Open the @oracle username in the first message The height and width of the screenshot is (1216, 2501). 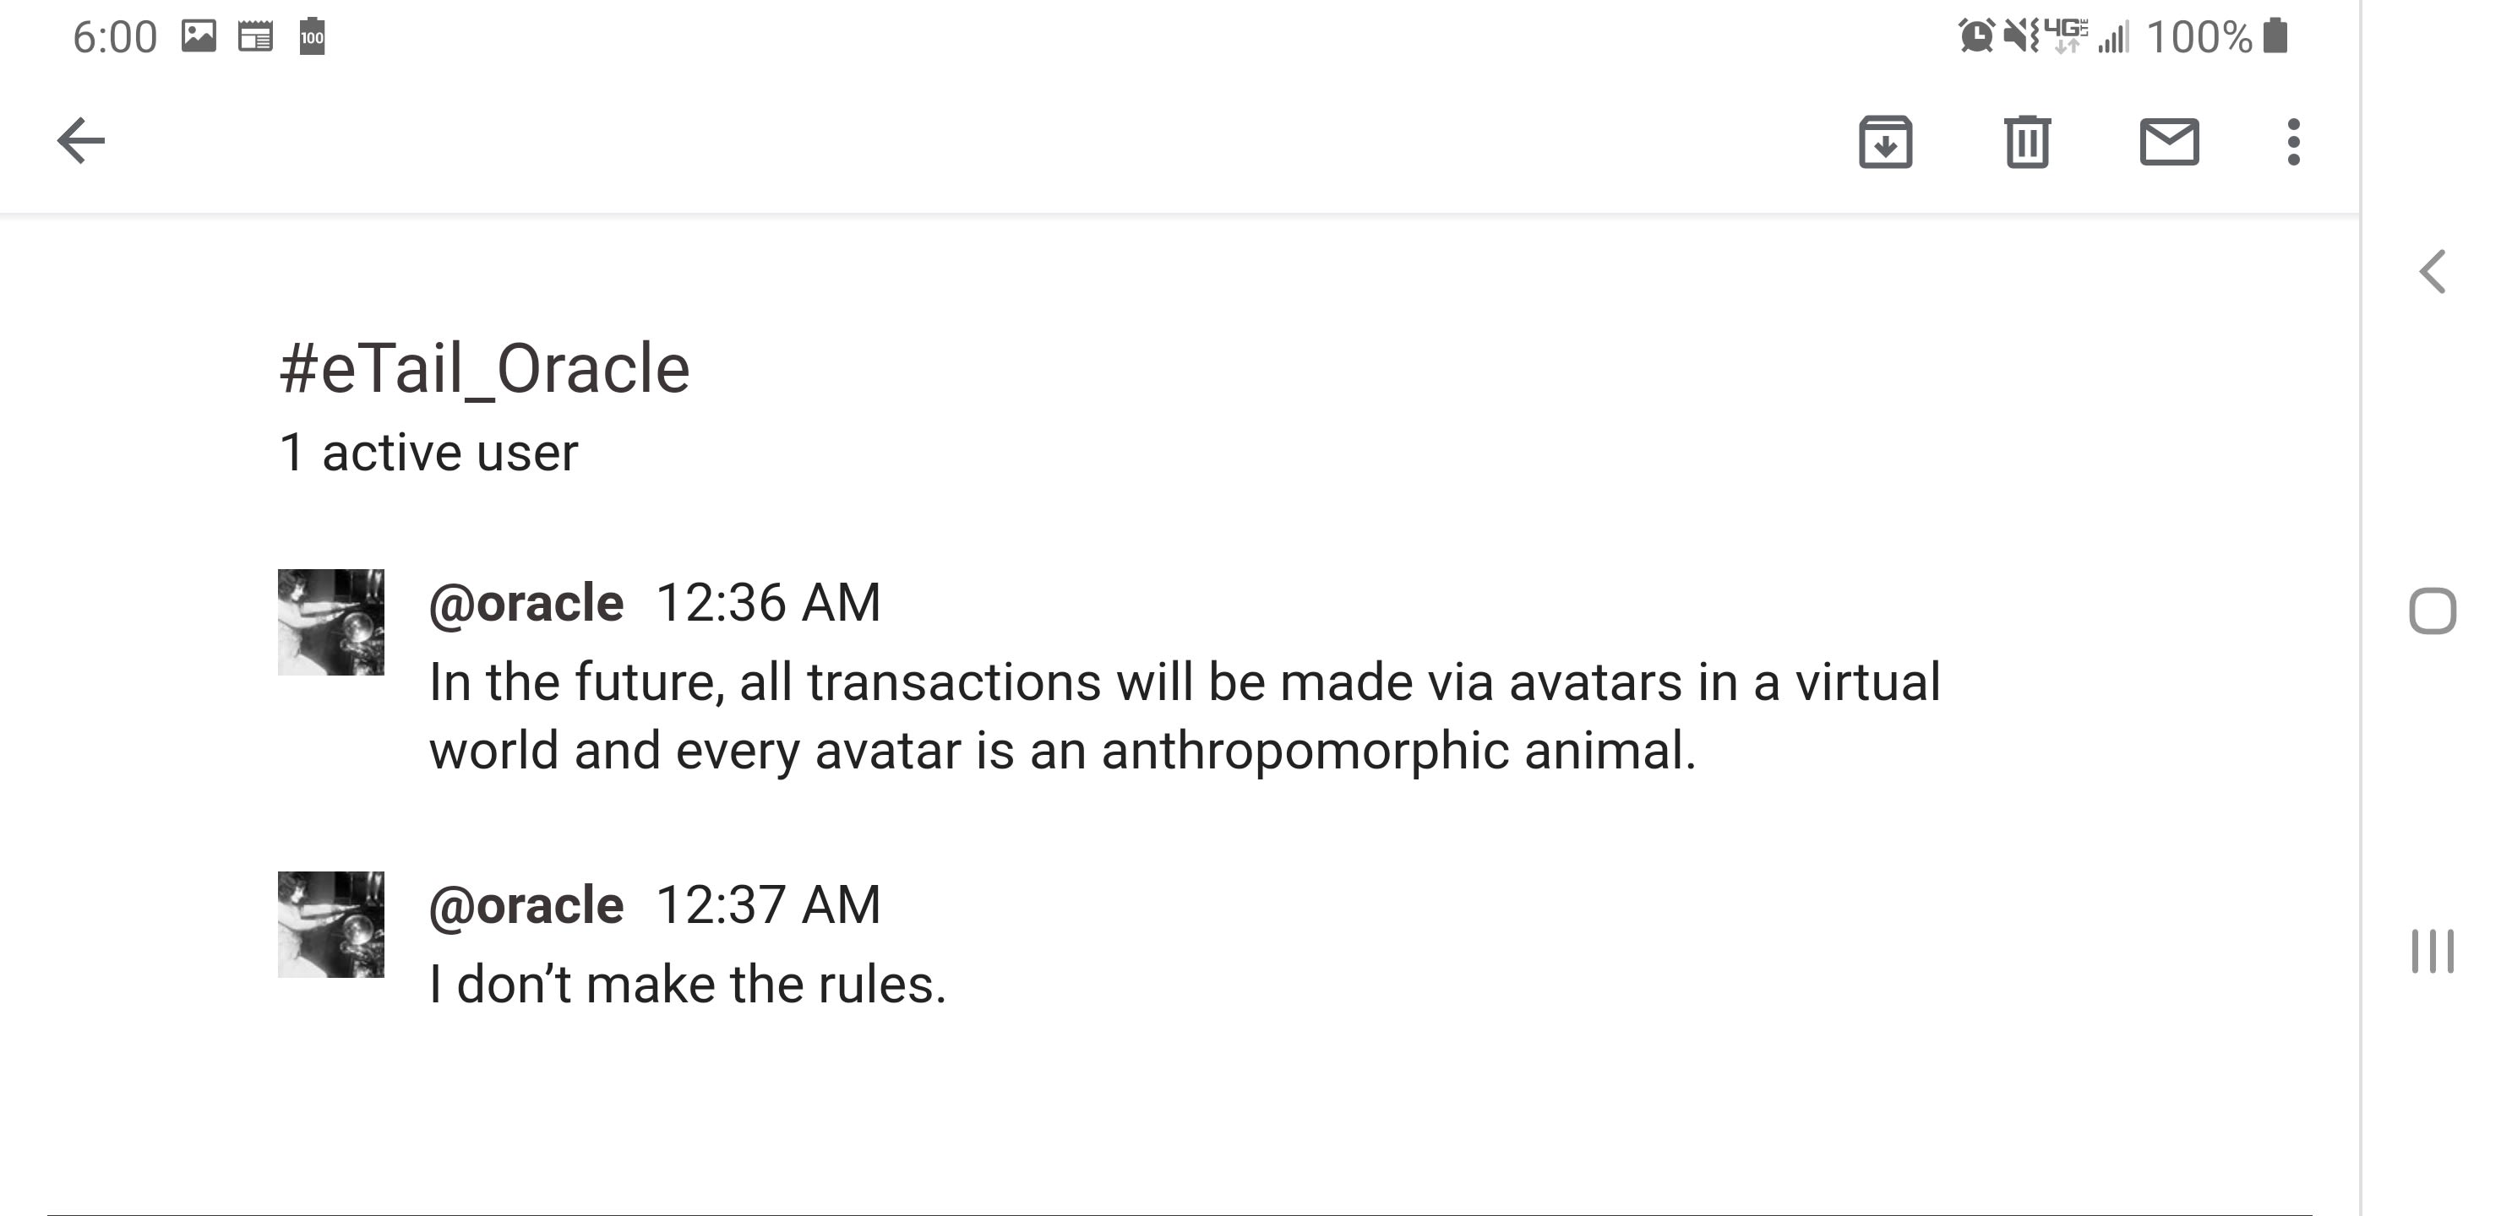coord(526,600)
